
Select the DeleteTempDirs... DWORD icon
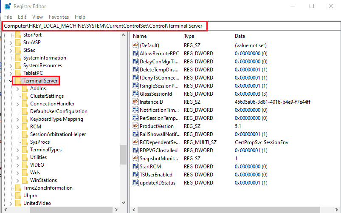click(135, 69)
